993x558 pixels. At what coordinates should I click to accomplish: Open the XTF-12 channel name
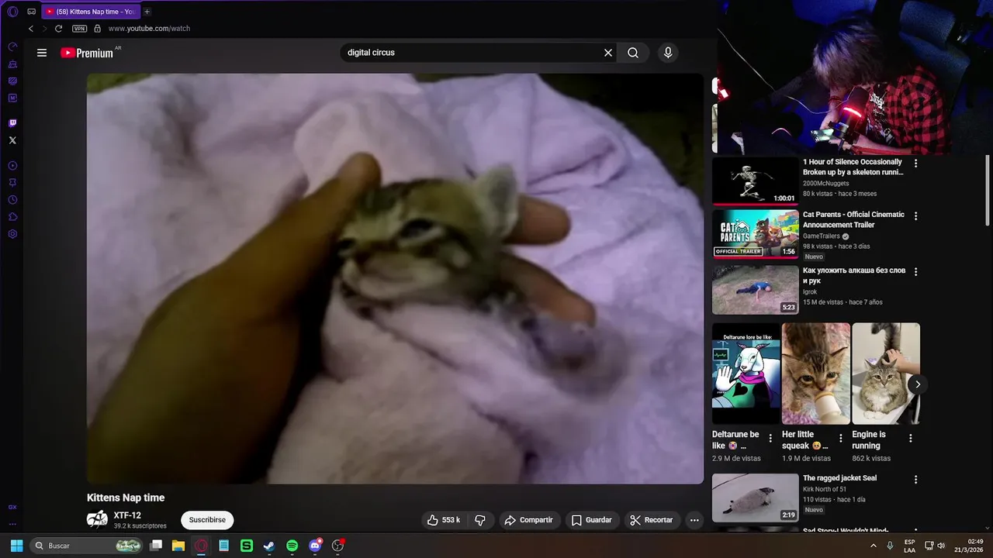click(127, 515)
